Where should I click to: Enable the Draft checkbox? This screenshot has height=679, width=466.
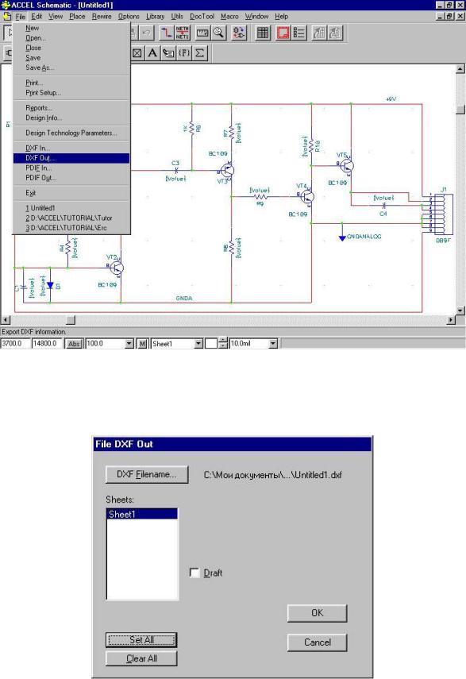click(x=194, y=573)
